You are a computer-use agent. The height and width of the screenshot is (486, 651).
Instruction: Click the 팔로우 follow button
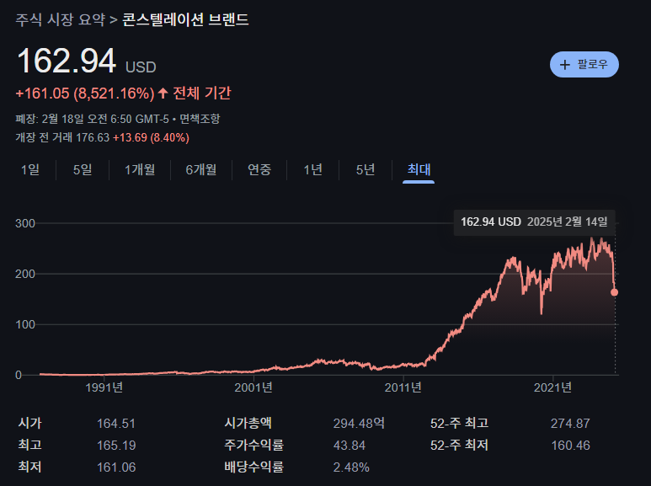584,64
